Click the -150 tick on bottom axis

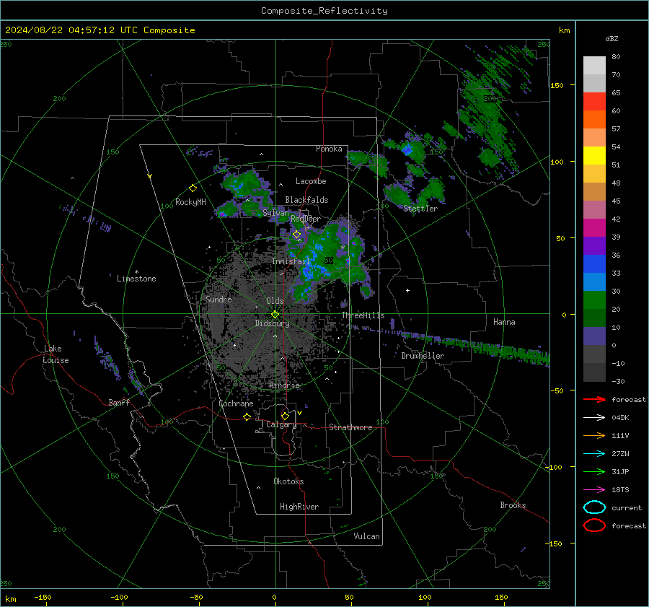tap(43, 597)
